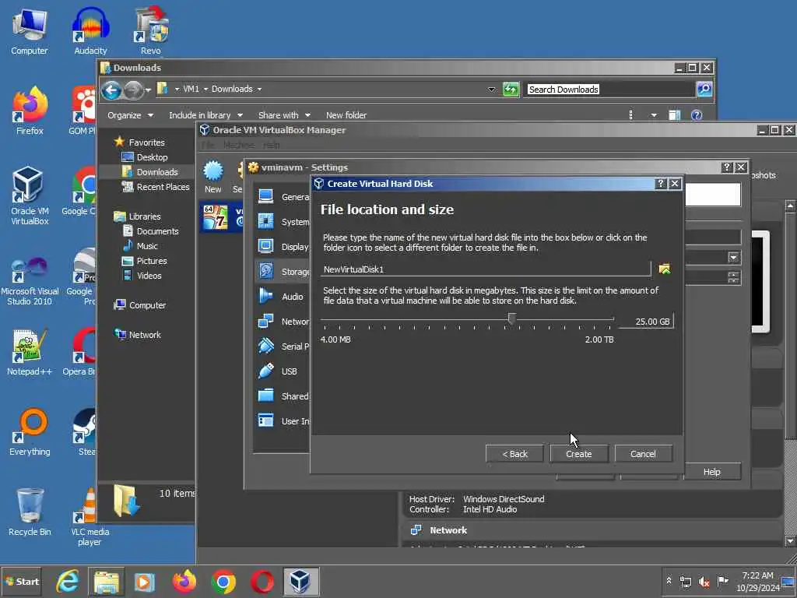Select the User Interface settings icon
The width and height of the screenshot is (797, 598).
(266, 420)
